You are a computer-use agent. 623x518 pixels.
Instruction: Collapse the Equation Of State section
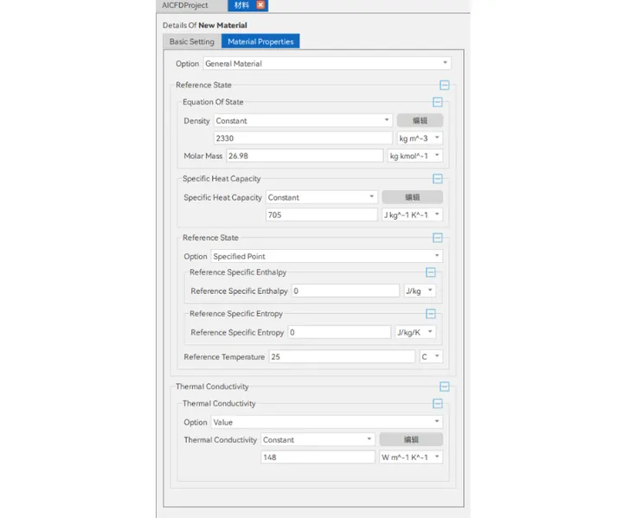coord(438,102)
